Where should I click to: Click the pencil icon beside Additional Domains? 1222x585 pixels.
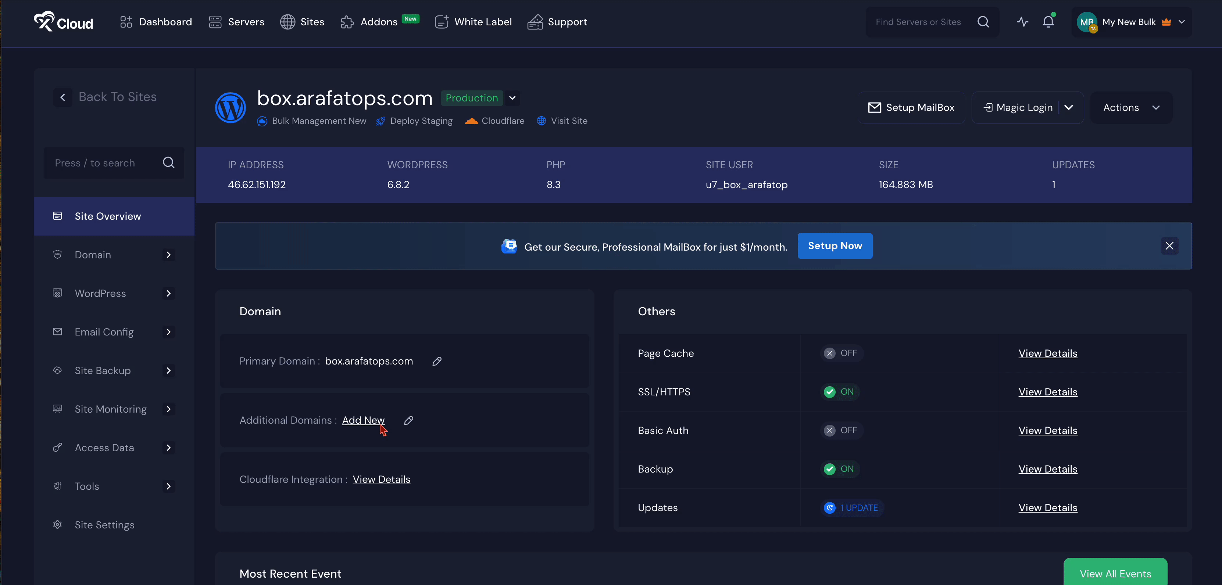408,420
